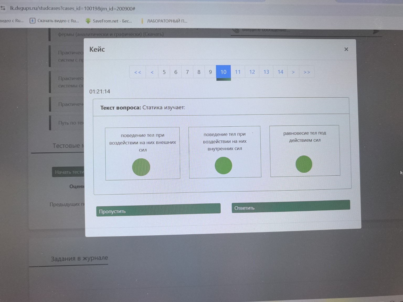Screen dimensions: 403x302
Task: Select answer about внешних сил
Action: (141, 167)
